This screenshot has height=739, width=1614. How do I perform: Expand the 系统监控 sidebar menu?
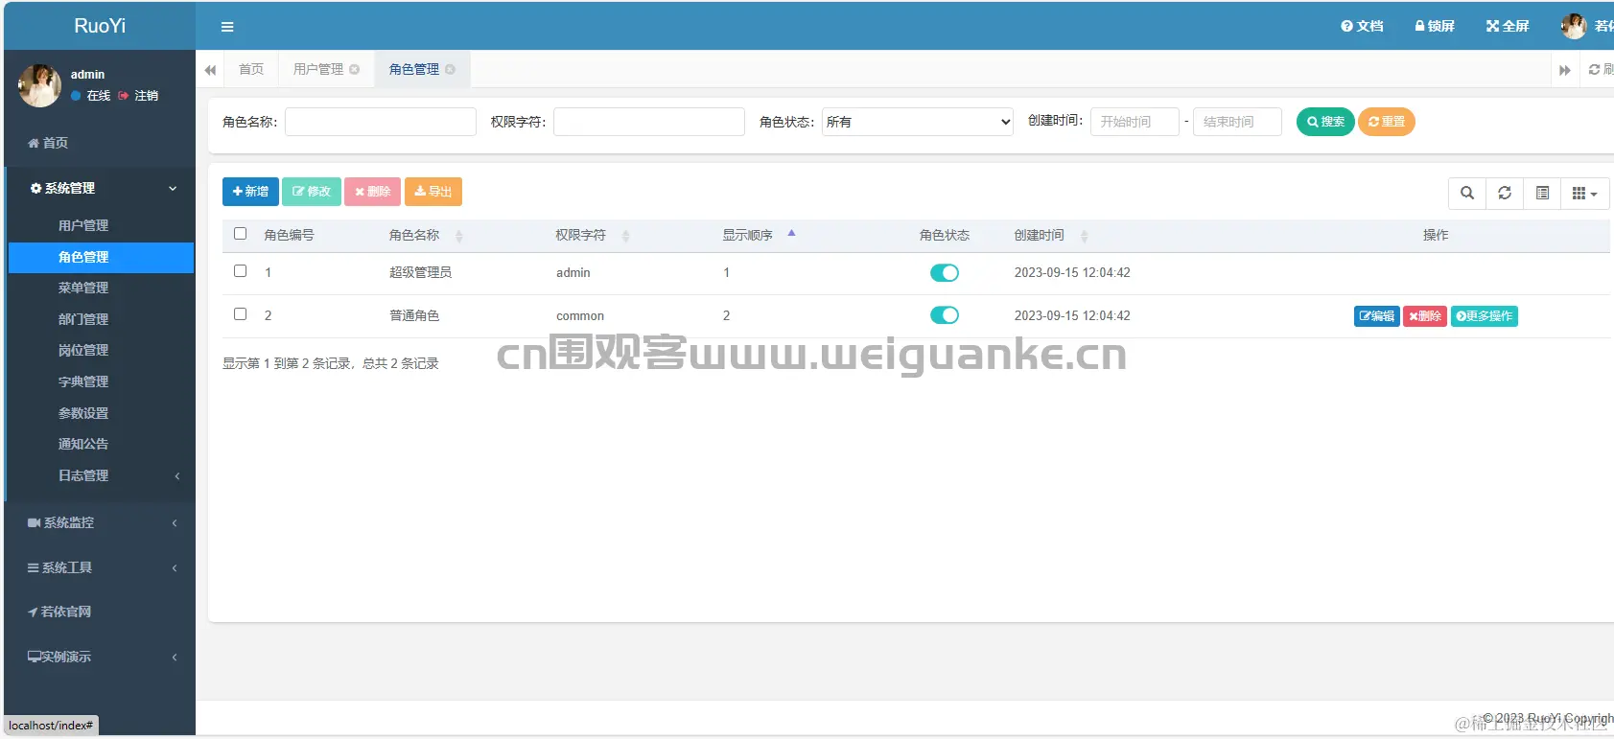101,522
